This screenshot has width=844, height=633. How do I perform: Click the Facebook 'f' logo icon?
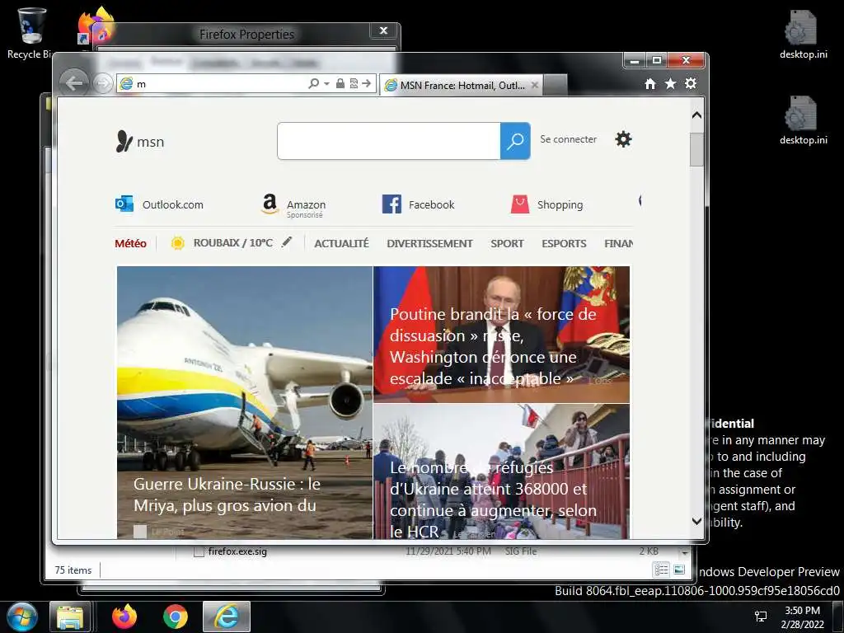(392, 204)
